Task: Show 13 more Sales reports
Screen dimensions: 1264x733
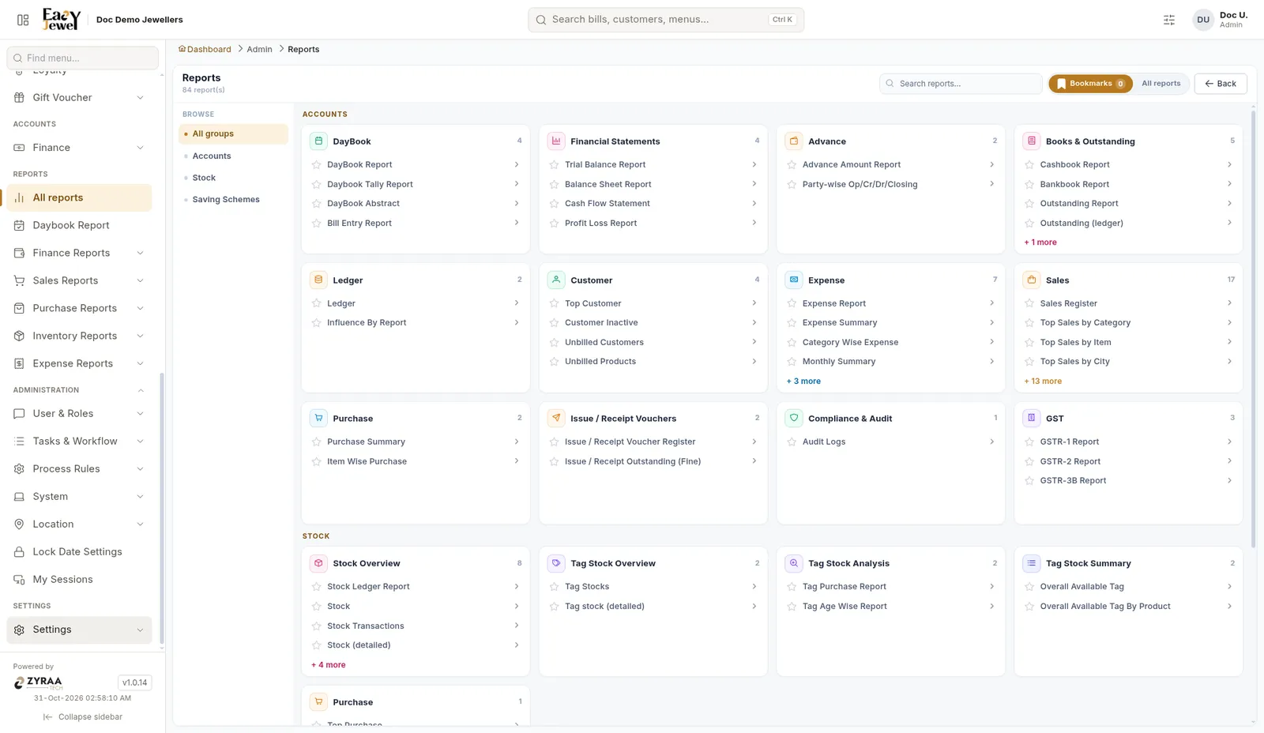Action: pyautogui.click(x=1043, y=381)
